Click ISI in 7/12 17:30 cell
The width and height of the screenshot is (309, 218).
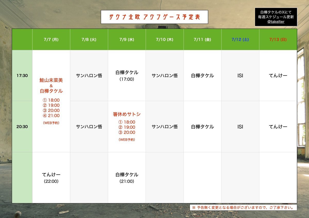point(240,76)
